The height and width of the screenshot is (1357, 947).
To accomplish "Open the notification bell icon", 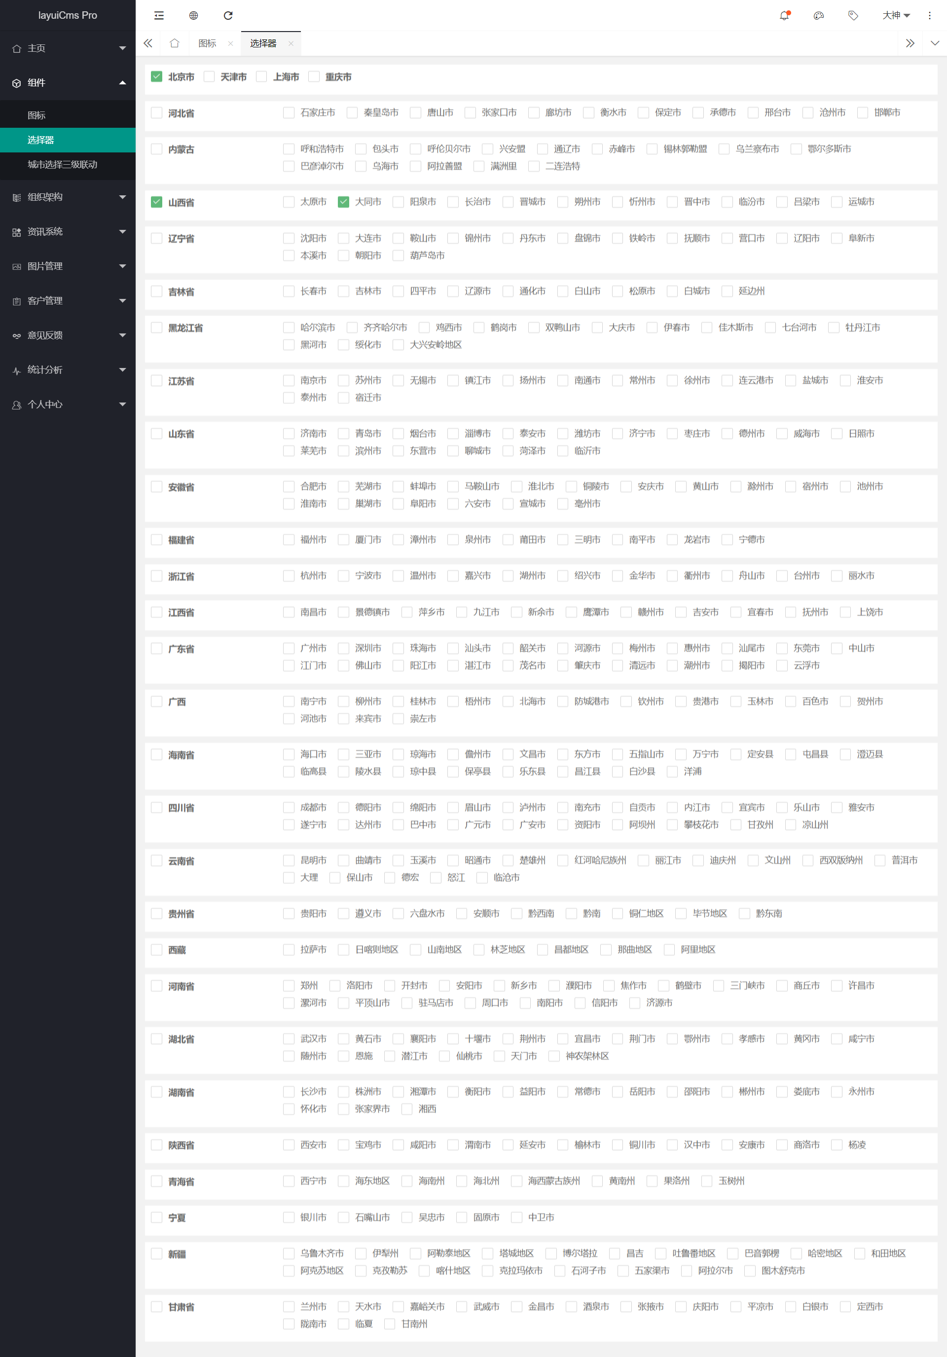I will coord(784,15).
